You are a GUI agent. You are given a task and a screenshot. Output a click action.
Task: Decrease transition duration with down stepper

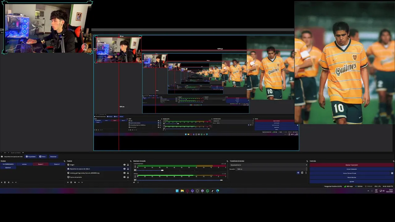[306, 170]
